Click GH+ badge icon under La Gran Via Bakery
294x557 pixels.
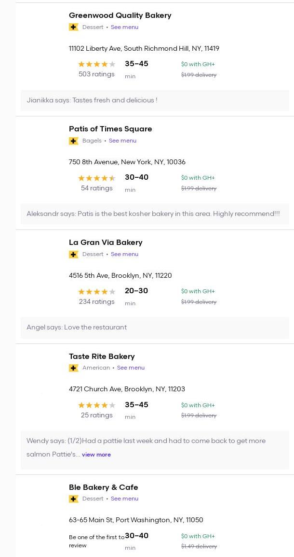(x=73, y=255)
